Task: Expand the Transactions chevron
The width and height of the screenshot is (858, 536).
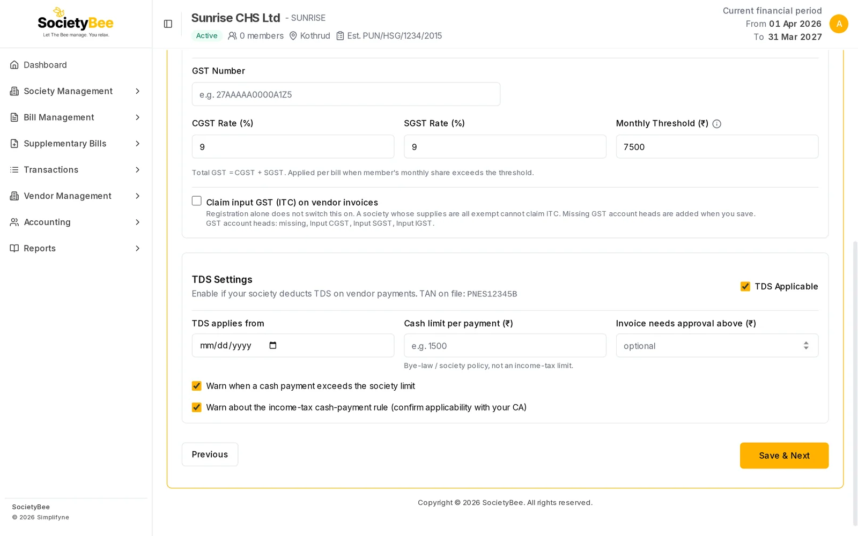Action: (x=137, y=170)
